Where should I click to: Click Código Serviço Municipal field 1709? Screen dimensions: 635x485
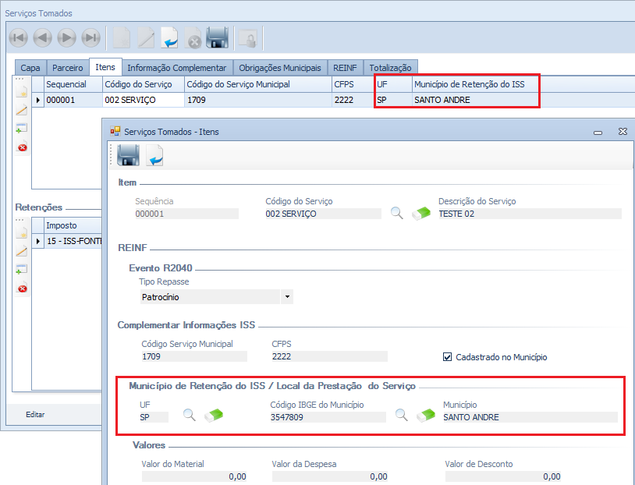194,356
